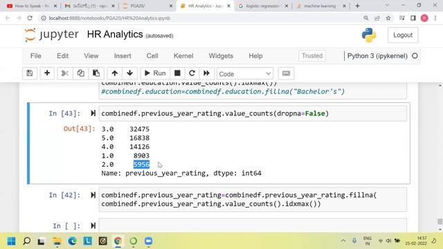
Task: Bookmark this page star icon
Action: point(388,18)
